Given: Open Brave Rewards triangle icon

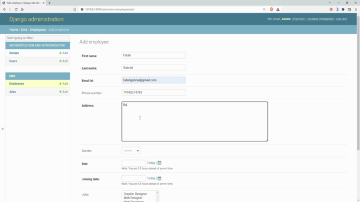Looking at the screenshot, I should click(278, 10).
